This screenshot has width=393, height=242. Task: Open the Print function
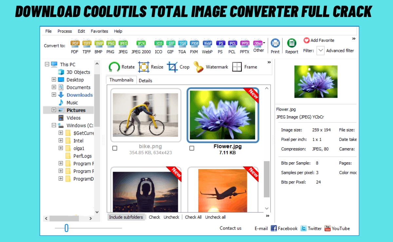(x=275, y=46)
